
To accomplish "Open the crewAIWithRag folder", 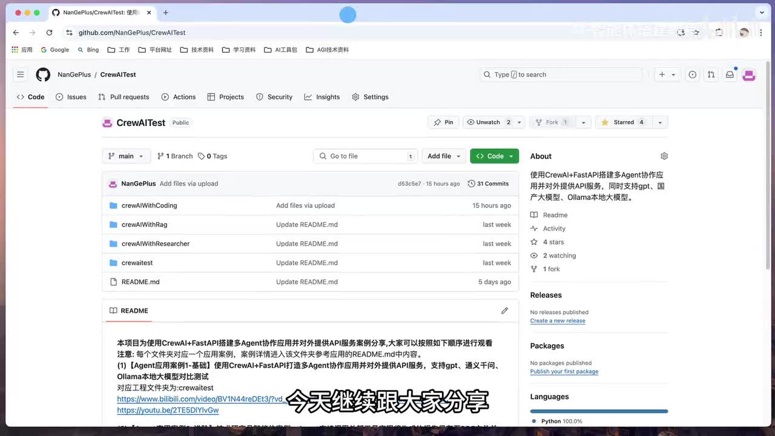I will (x=144, y=225).
